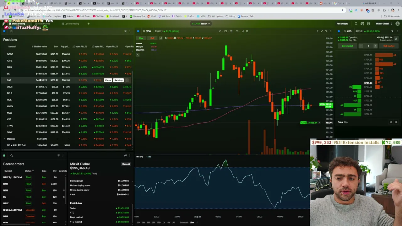
Task: Select the pencil drawing tool on chart toolbar
Action: [x=243, y=31]
